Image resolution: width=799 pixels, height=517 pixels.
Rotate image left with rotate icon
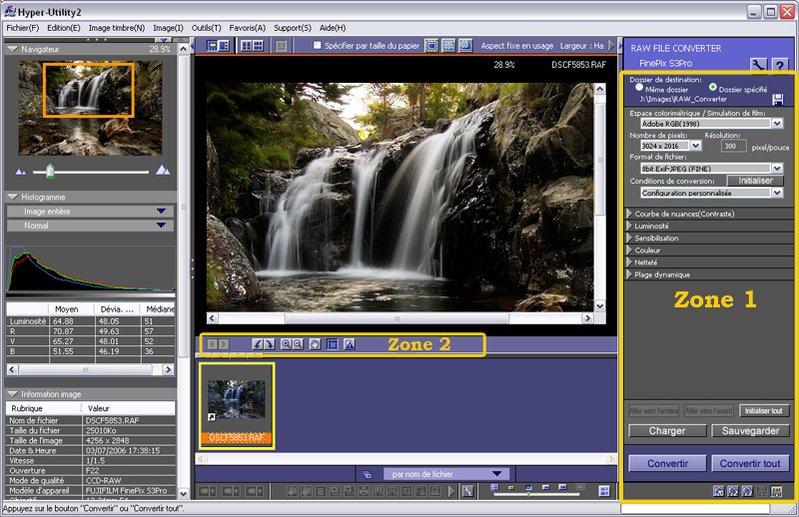(256, 344)
